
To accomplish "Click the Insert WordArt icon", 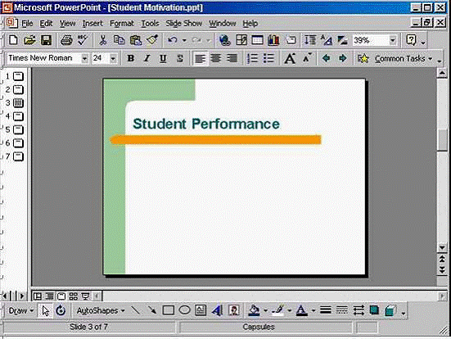I will click(217, 310).
